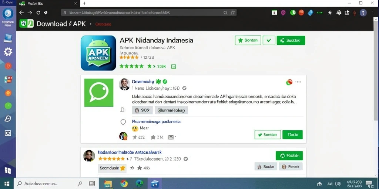Select the Molan Eln browser tab
379x189 pixels.
[x=48, y=3]
